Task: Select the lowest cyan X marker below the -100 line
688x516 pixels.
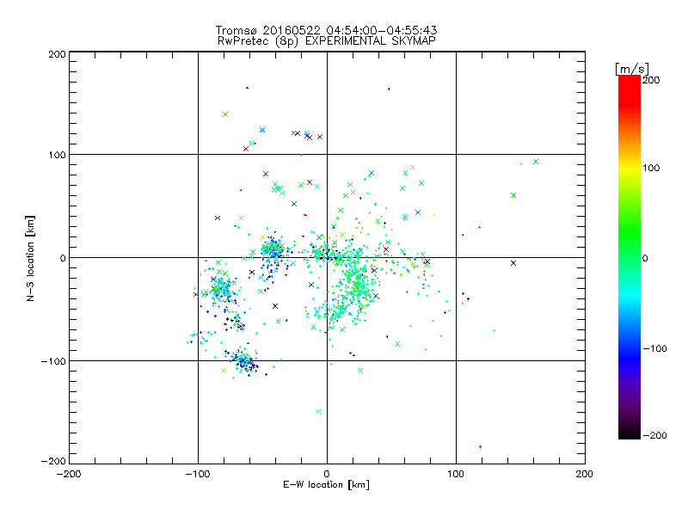Action: coord(318,412)
